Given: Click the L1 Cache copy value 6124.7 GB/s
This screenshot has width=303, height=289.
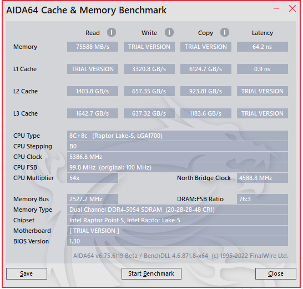Looking at the screenshot, I should pos(206,69).
